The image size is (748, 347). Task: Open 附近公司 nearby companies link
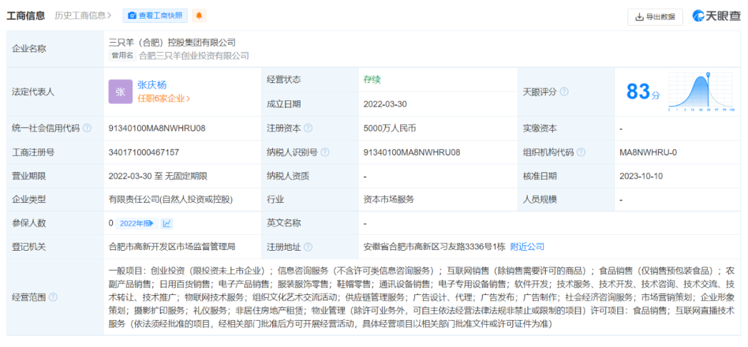(x=527, y=247)
